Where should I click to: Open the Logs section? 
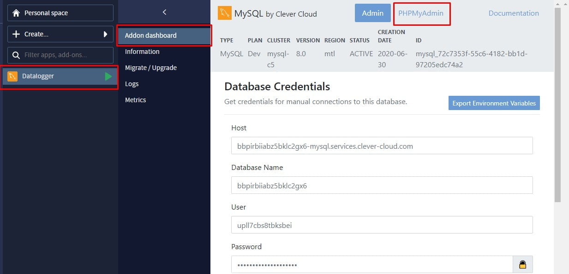click(132, 84)
